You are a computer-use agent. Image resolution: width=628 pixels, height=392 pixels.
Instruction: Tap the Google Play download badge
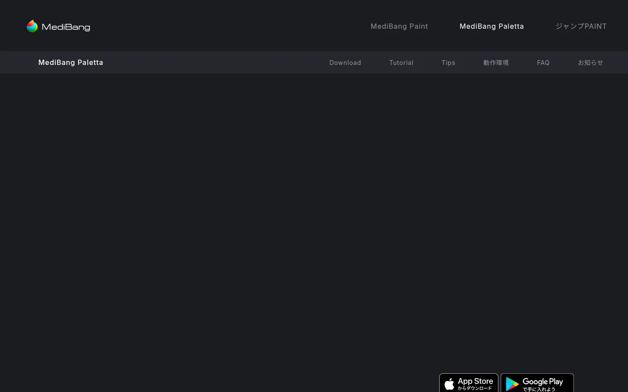tap(537, 383)
